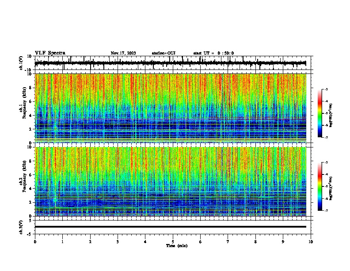Click the "-5" tick on the ch.3(V) axis
This screenshot has height=271, width=350.
(x=30, y=234)
